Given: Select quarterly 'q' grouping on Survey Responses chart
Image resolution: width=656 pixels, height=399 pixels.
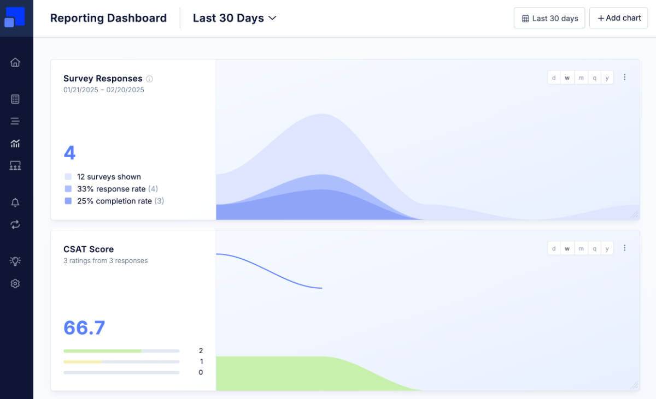Looking at the screenshot, I should pos(594,78).
